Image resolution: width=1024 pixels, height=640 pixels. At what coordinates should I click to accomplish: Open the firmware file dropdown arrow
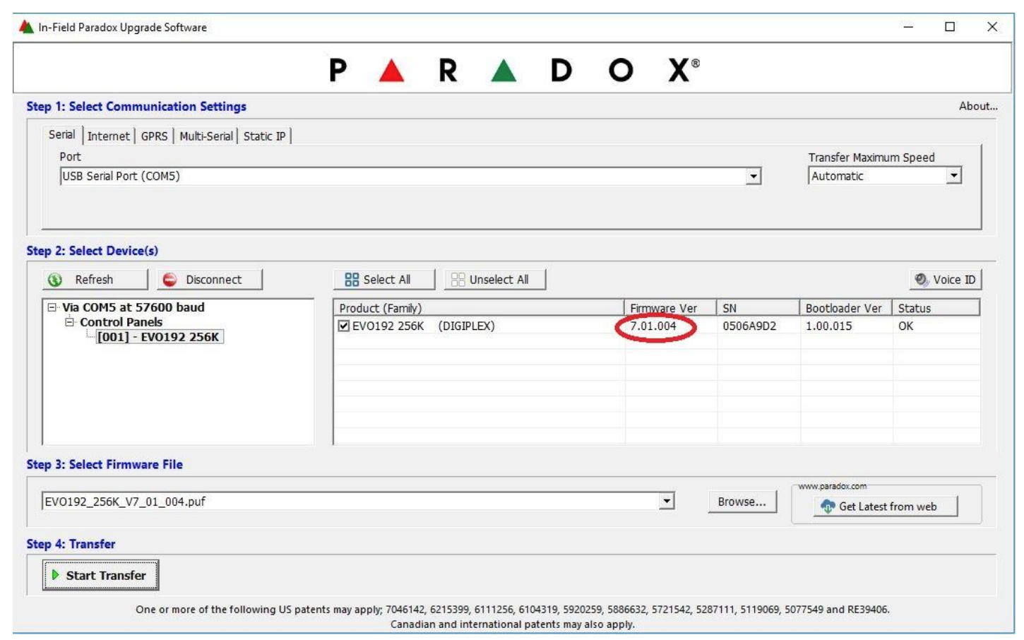pyautogui.click(x=666, y=502)
